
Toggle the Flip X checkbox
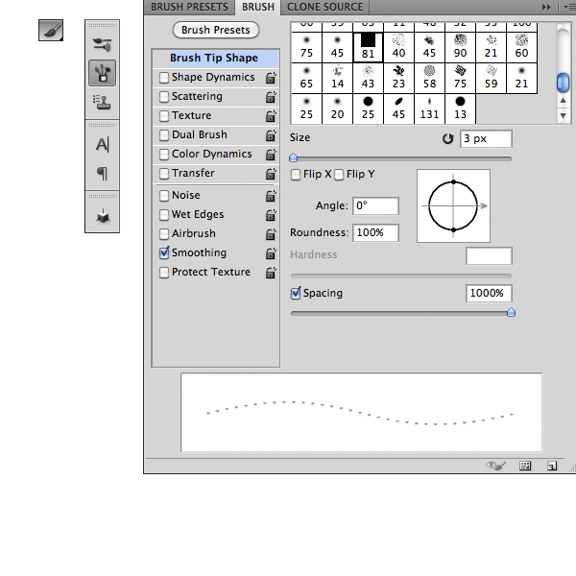tap(297, 175)
